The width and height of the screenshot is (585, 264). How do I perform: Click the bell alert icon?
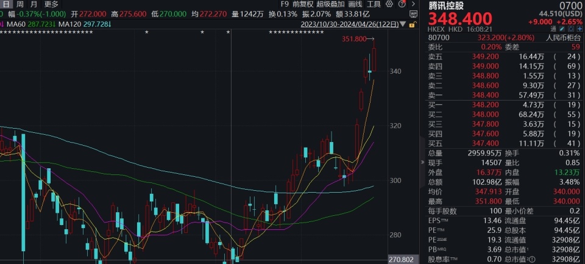click(570, 29)
